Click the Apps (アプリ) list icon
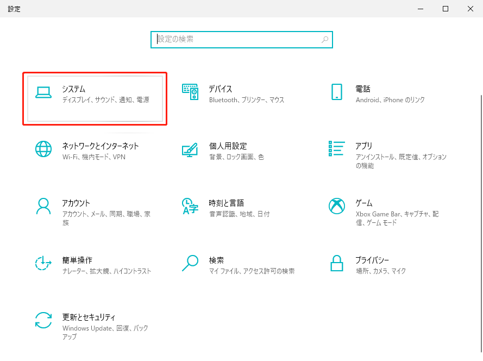The image size is (483, 361). [337, 148]
